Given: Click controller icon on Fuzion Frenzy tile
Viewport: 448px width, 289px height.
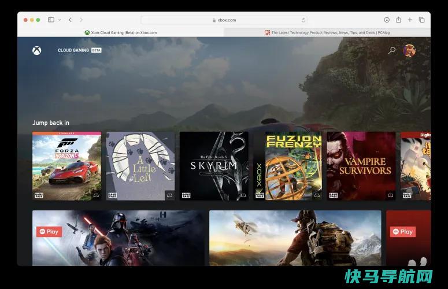Looking at the screenshot, I should [x=317, y=195].
